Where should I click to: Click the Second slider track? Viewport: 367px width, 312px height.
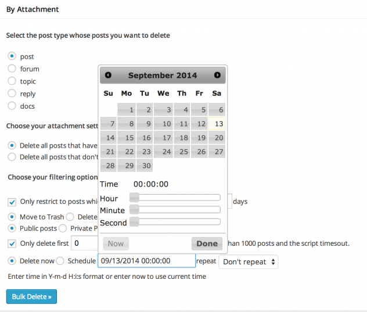[175, 221]
